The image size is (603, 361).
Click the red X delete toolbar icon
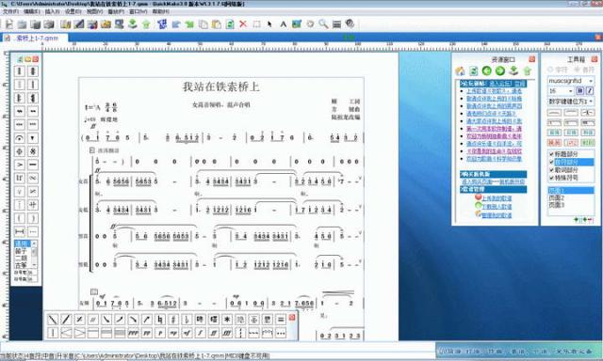243,24
